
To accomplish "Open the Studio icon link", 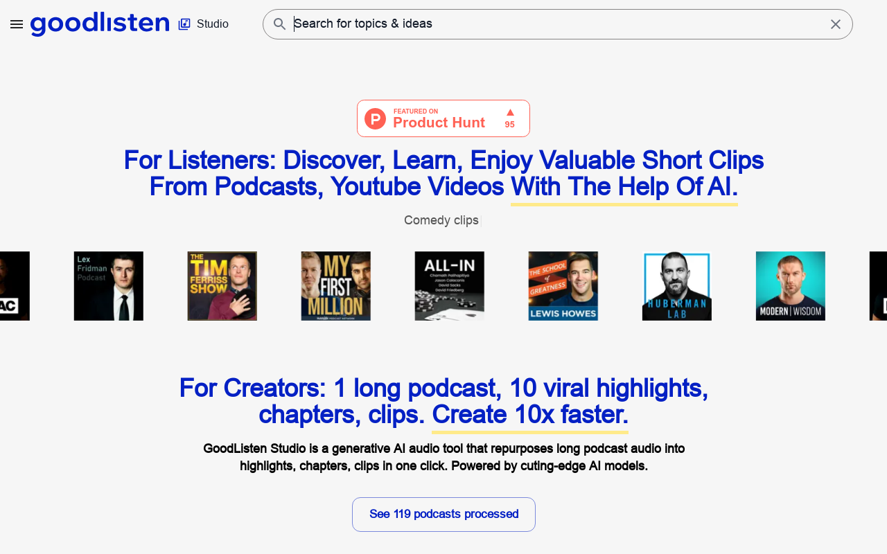I will [184, 24].
